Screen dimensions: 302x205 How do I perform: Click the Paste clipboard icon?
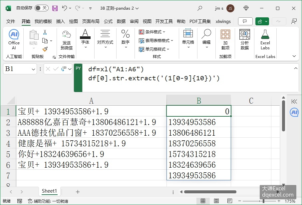pos(34,35)
